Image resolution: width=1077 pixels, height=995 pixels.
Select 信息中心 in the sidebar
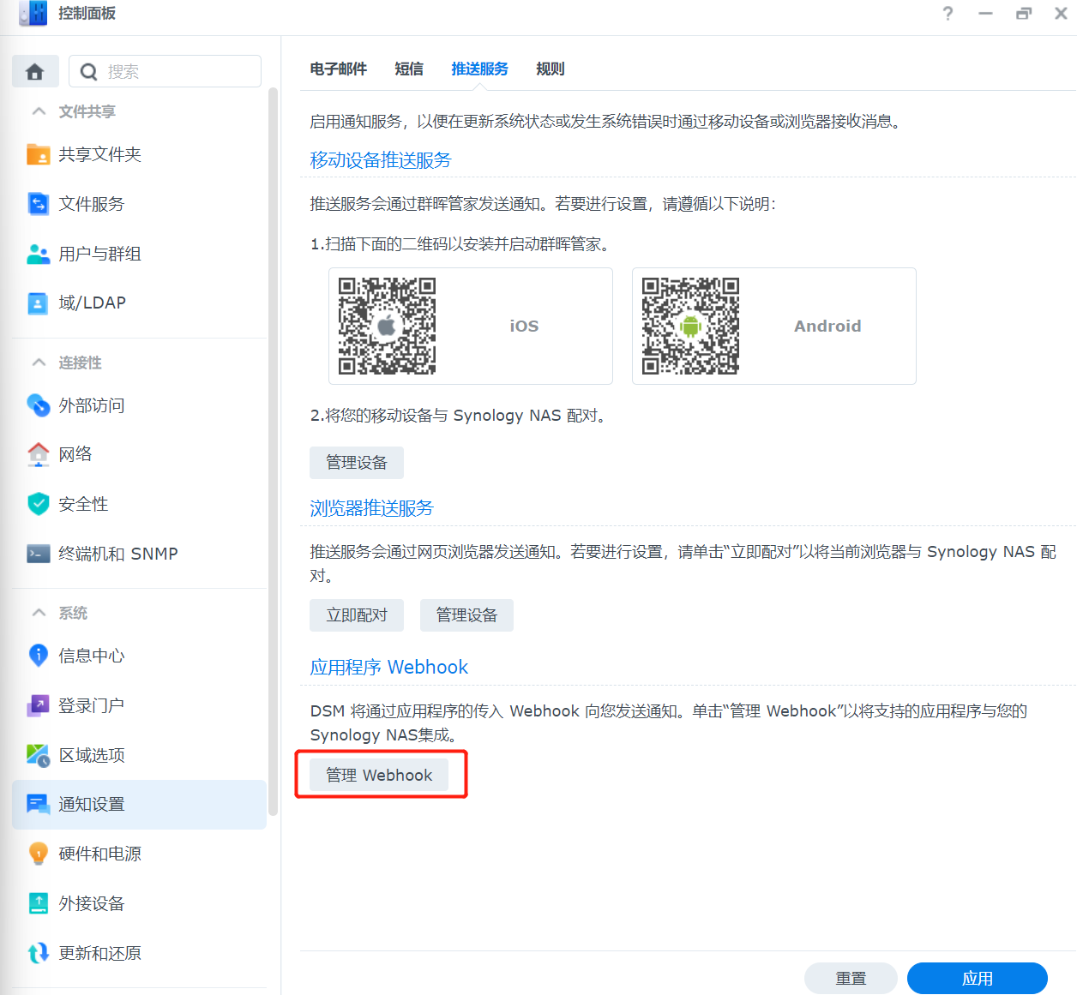(x=139, y=656)
